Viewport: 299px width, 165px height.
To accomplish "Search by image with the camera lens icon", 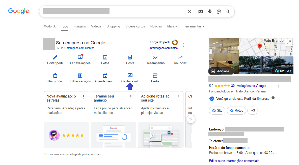I will (x=219, y=12).
